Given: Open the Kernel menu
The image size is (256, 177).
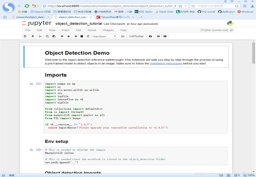Looking at the screenshot, I should (x=92, y=30).
